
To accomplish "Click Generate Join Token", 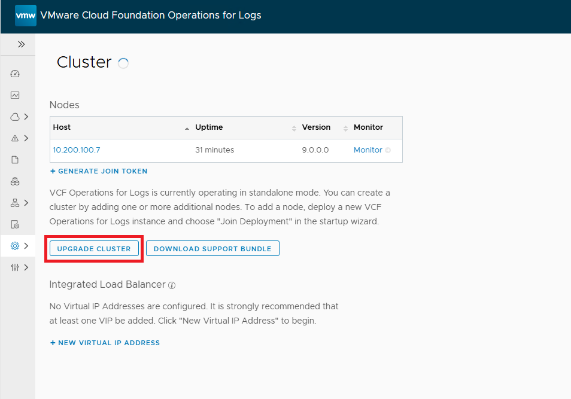I will 99,171.
